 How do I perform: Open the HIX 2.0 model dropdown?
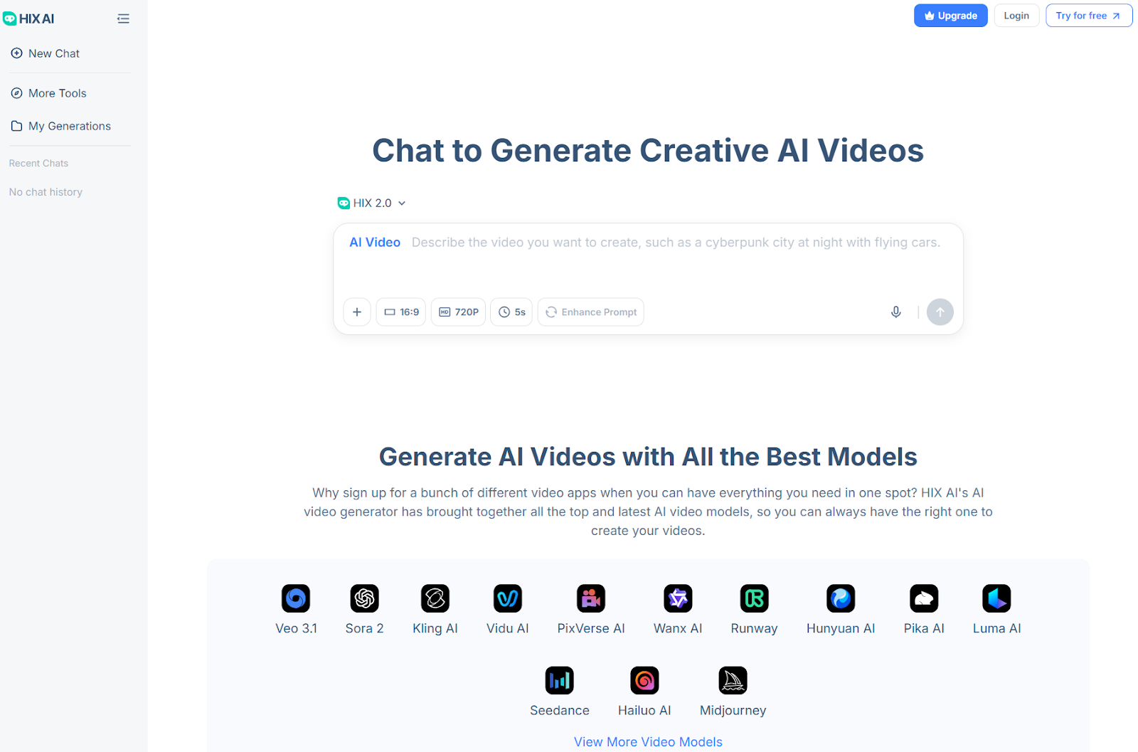[x=371, y=203]
